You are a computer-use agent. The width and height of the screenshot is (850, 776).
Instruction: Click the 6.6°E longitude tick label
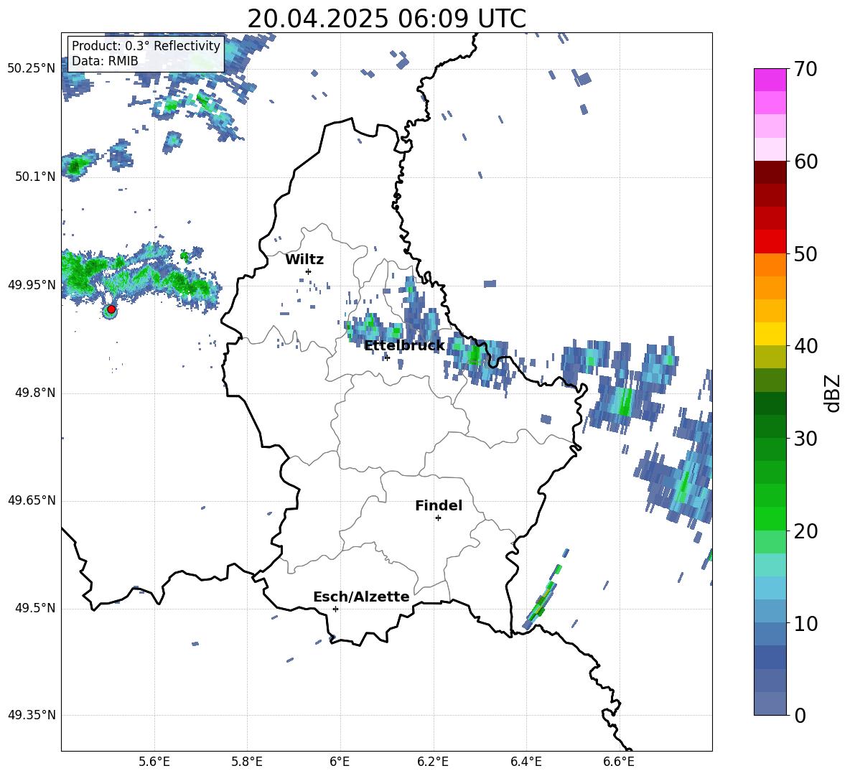pos(619,762)
